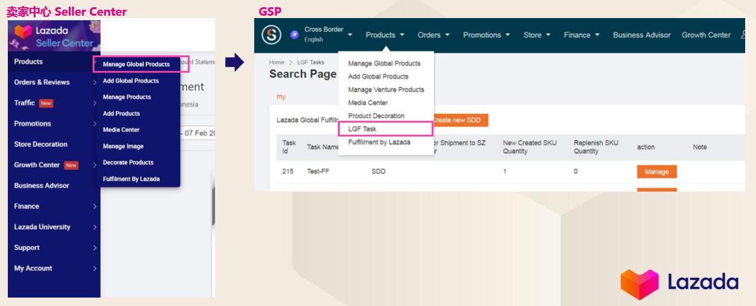Click the Cross Border rocket icon
The height and width of the screenshot is (306, 756).
pos(294,35)
